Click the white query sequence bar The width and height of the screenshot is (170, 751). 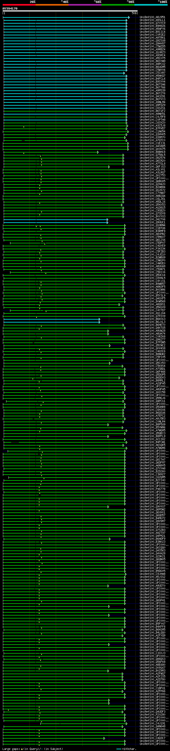click(x=70, y=11)
